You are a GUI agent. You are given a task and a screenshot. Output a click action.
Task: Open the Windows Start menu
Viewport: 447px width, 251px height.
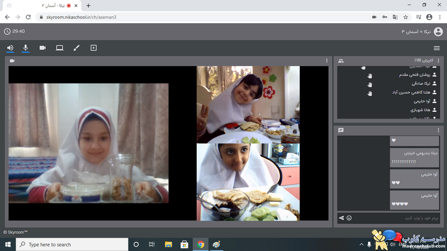8,244
